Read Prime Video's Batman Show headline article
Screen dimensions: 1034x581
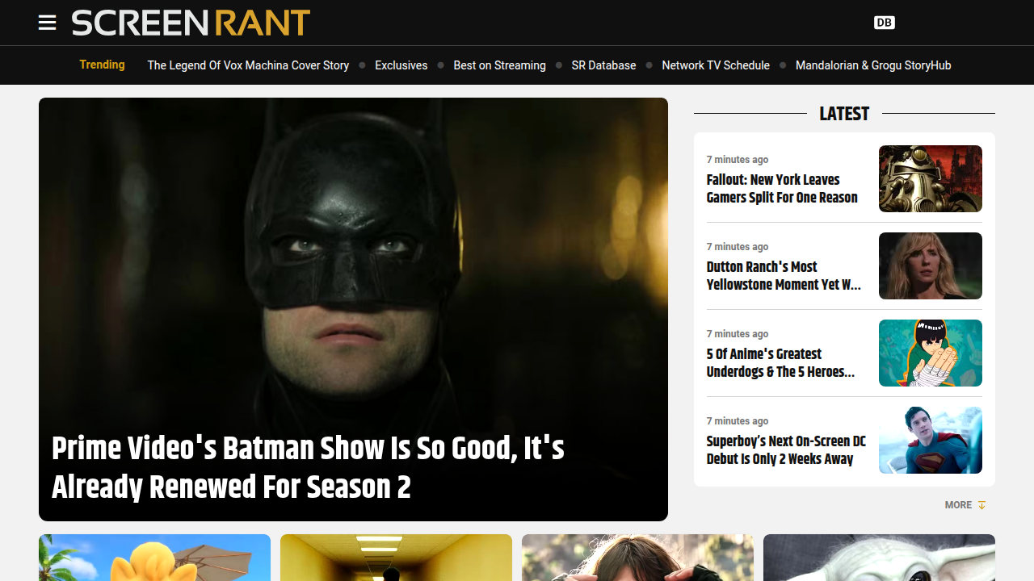tap(308, 468)
